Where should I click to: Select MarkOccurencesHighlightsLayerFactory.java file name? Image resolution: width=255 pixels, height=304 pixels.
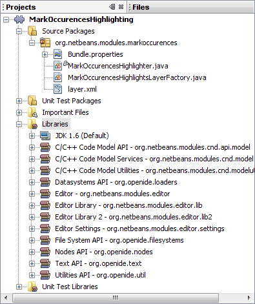pos(137,77)
